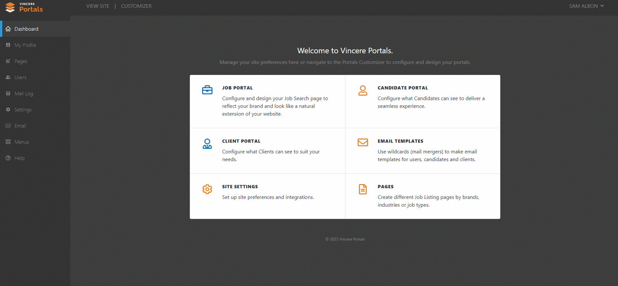
Task: Open the Mail Log section
Action: [35, 93]
